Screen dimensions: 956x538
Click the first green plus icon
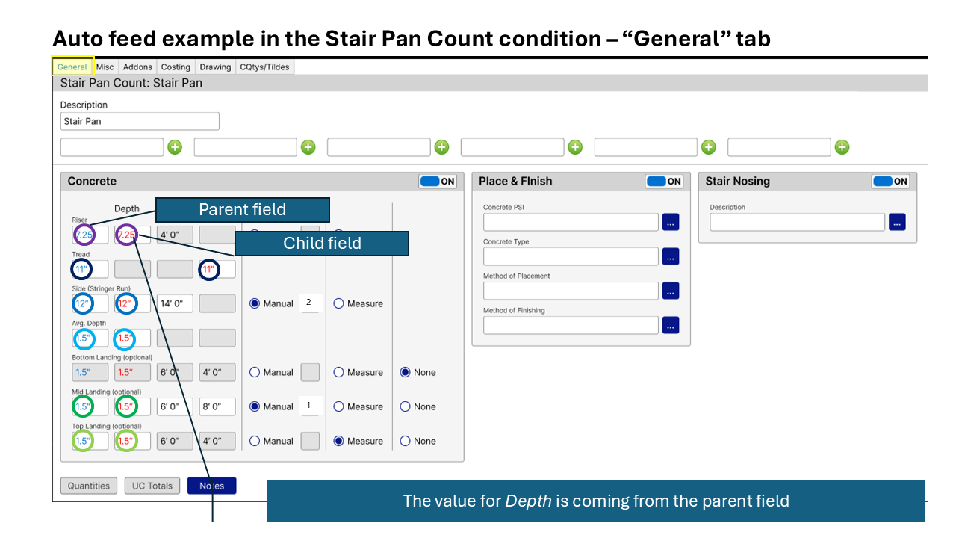174,147
